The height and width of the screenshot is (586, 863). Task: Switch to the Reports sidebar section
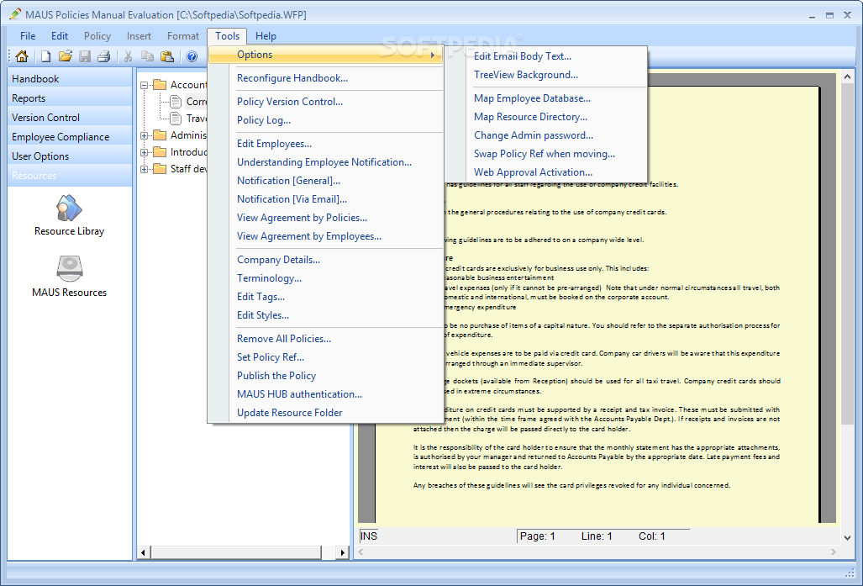70,98
